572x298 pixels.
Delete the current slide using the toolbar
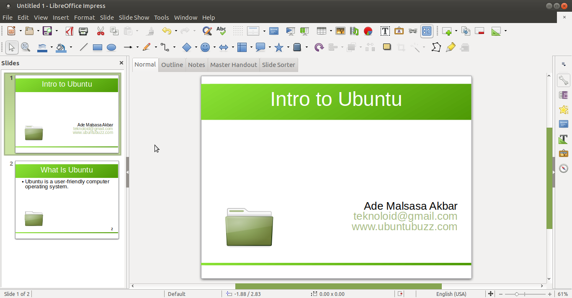pyautogui.click(x=479, y=31)
